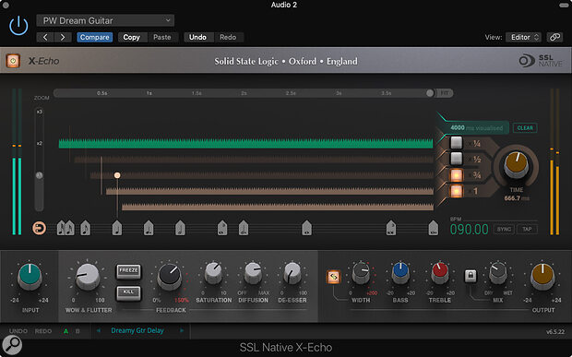This screenshot has width=572, height=357.
Task: Click the 090.00 BPM value field
Action: click(x=469, y=230)
